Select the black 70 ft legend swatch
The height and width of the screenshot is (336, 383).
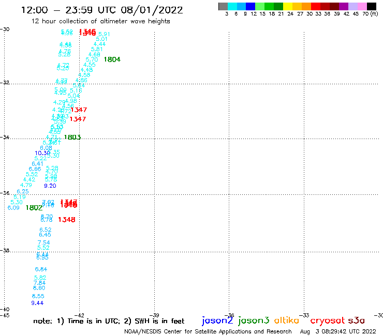point(372,6)
